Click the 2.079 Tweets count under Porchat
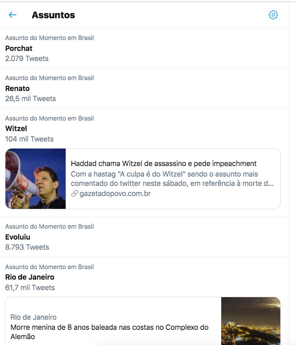The height and width of the screenshot is (345, 297). [27, 59]
